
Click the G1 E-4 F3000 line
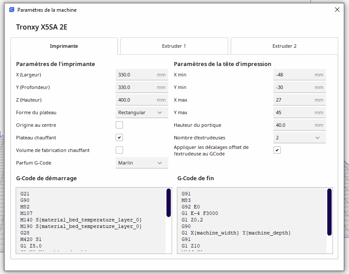point(200,213)
